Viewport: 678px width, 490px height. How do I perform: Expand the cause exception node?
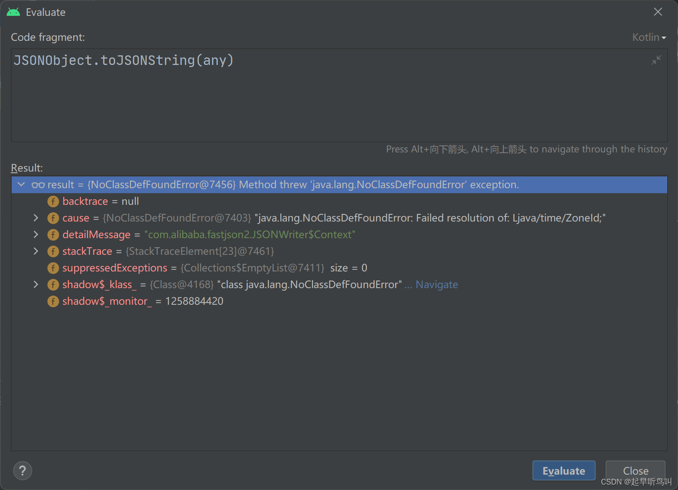[x=36, y=218]
